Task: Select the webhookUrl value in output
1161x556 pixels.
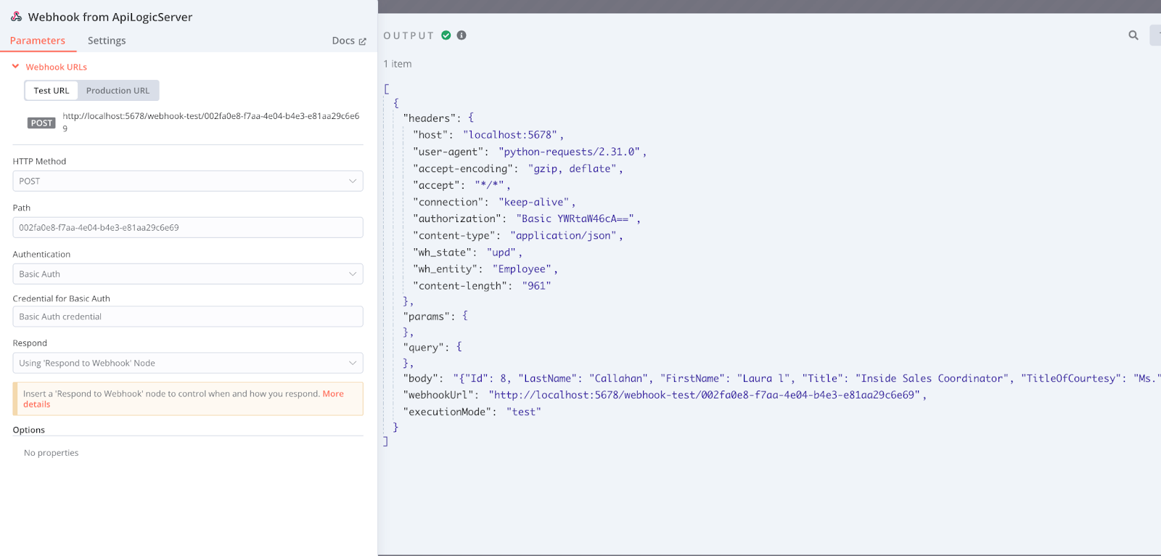Action: pyautogui.click(x=705, y=395)
